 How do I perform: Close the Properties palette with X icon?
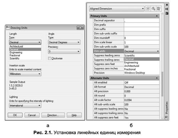[167, 5]
